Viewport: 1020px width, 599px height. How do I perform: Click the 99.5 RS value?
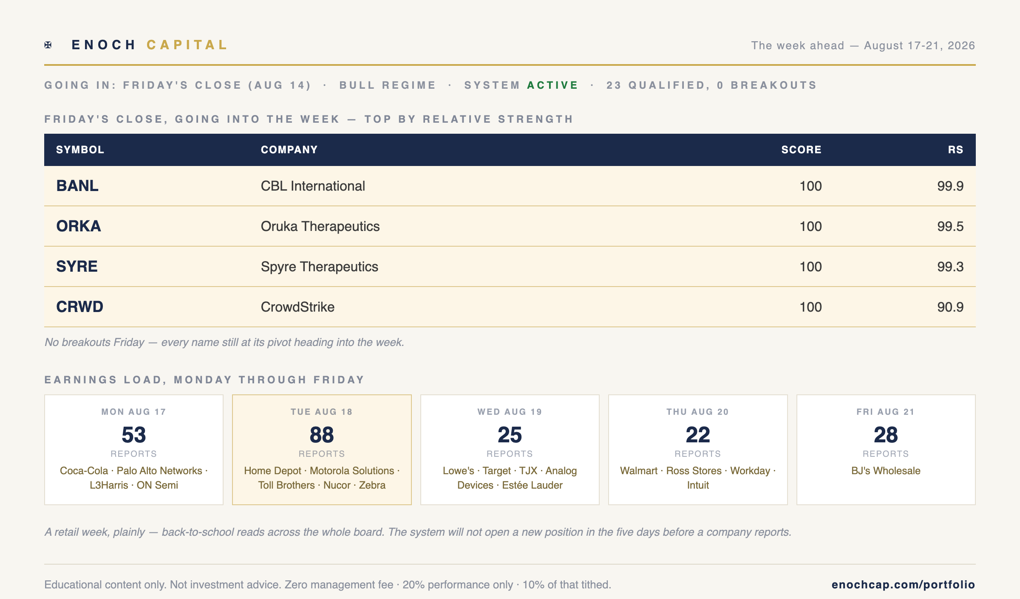pyautogui.click(x=950, y=226)
